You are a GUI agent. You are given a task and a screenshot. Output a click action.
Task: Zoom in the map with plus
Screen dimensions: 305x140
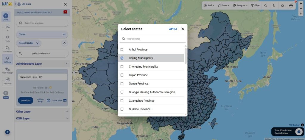point(301,4)
